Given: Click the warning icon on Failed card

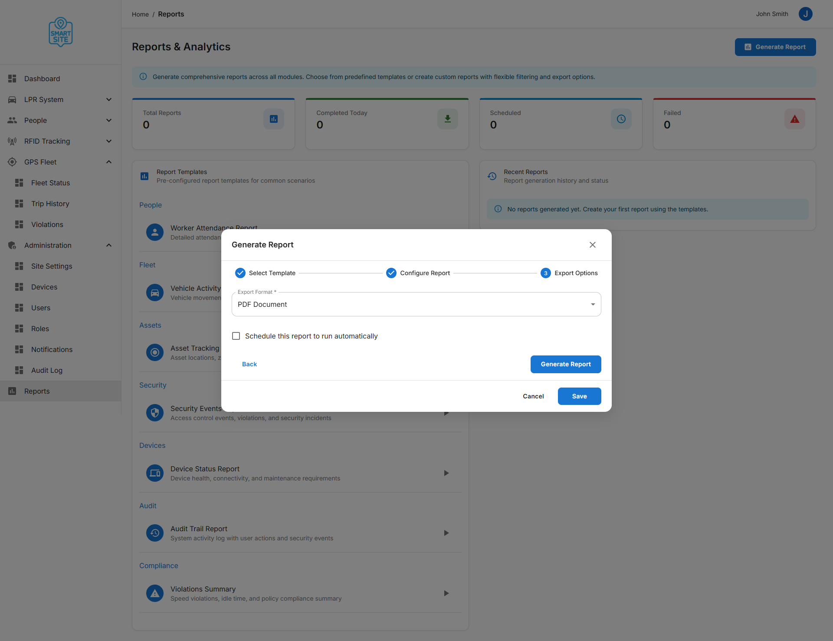Looking at the screenshot, I should (794, 118).
